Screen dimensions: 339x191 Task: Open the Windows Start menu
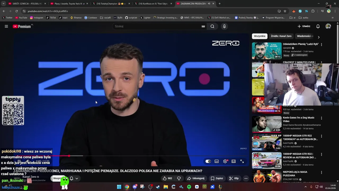coord(119,187)
